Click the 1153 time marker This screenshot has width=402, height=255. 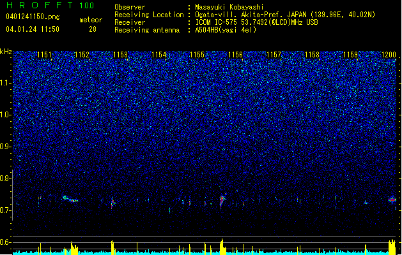click(120, 55)
